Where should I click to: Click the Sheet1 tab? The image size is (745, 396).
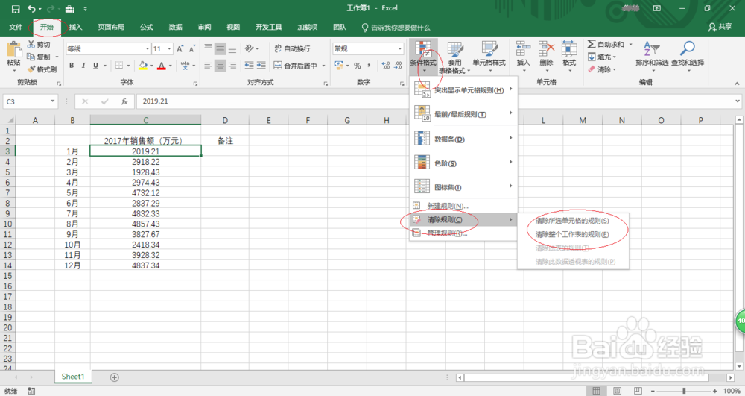coord(73,377)
